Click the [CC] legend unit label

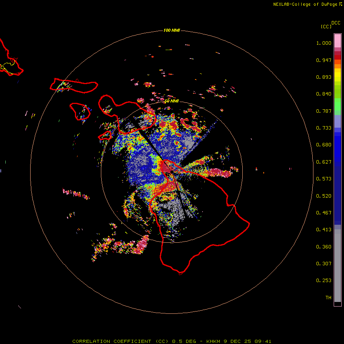tap(326, 26)
